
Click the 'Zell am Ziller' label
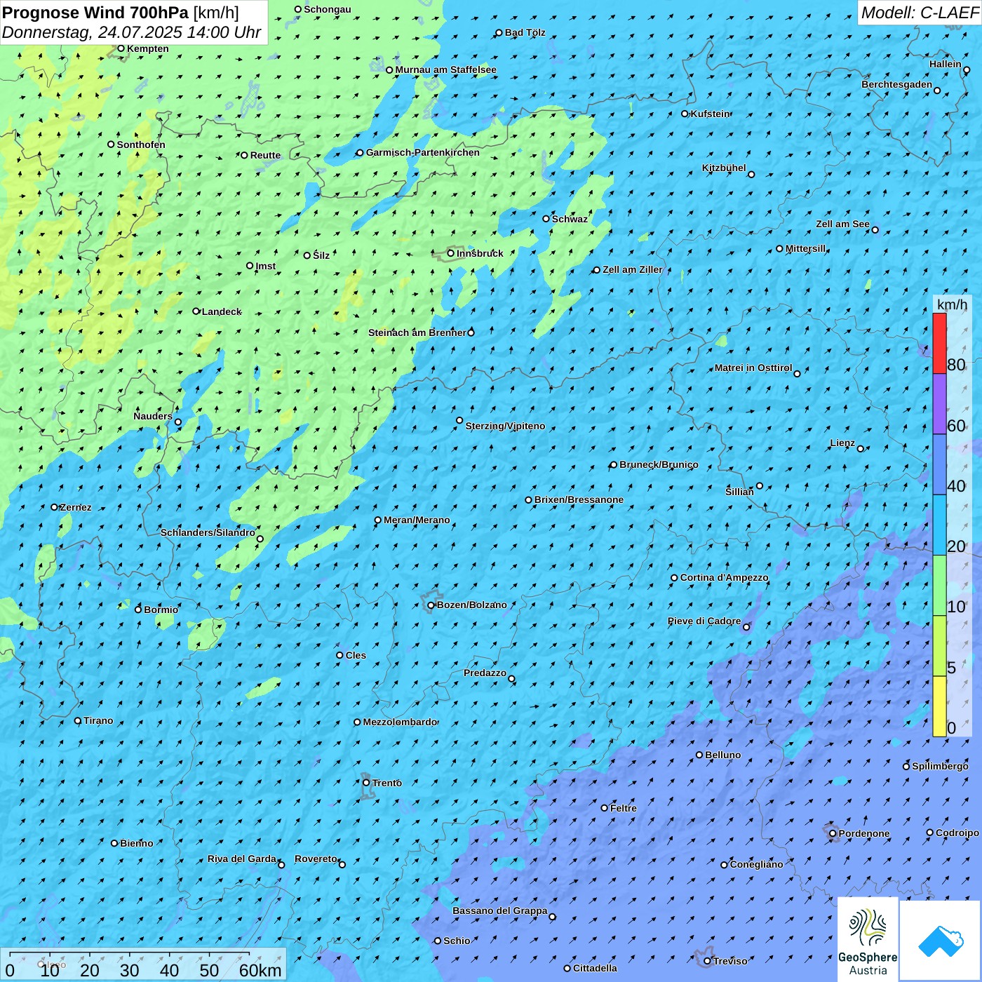coord(633,269)
